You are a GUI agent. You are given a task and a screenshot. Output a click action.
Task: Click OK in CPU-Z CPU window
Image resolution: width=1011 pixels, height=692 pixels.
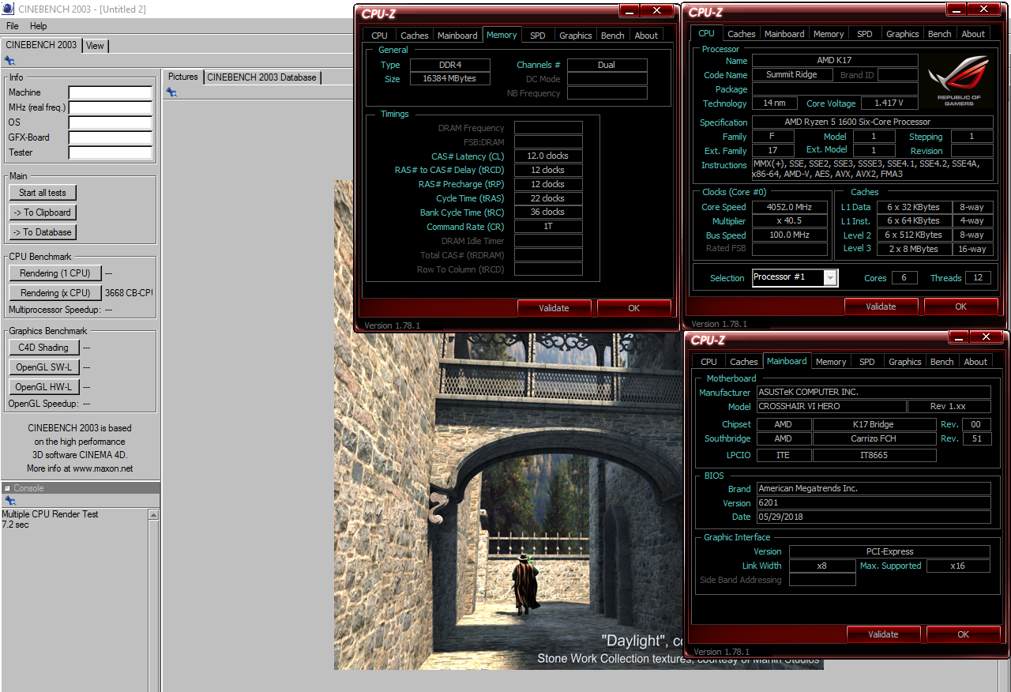click(960, 307)
